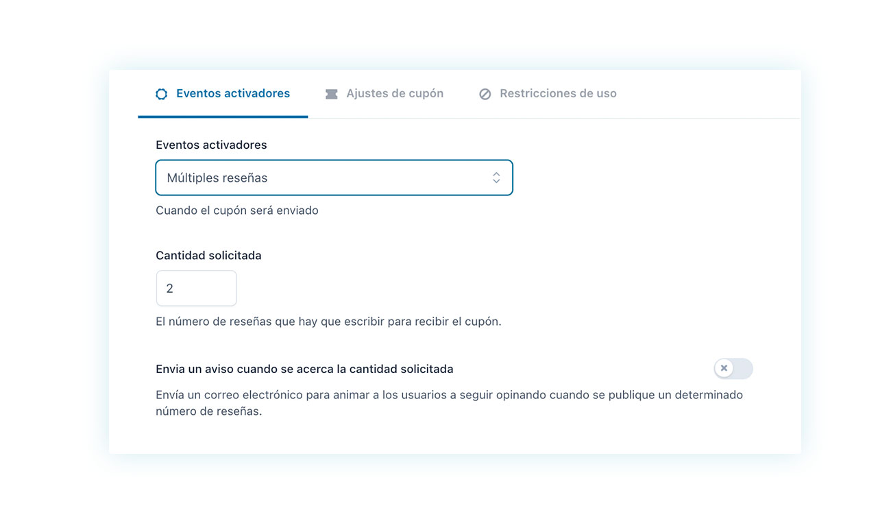The width and height of the screenshot is (891, 519).
Task: Click the badge icon beside Eventos activadores tab
Action: pos(161,94)
